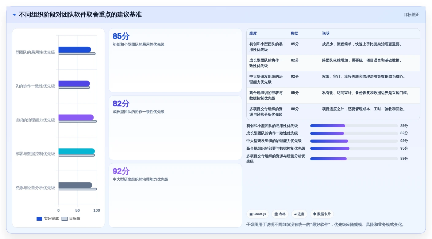This screenshot has height=239, width=432.
Task: Click the cyan 部署与数据控制优先级 chart bar
Action: tap(77, 151)
